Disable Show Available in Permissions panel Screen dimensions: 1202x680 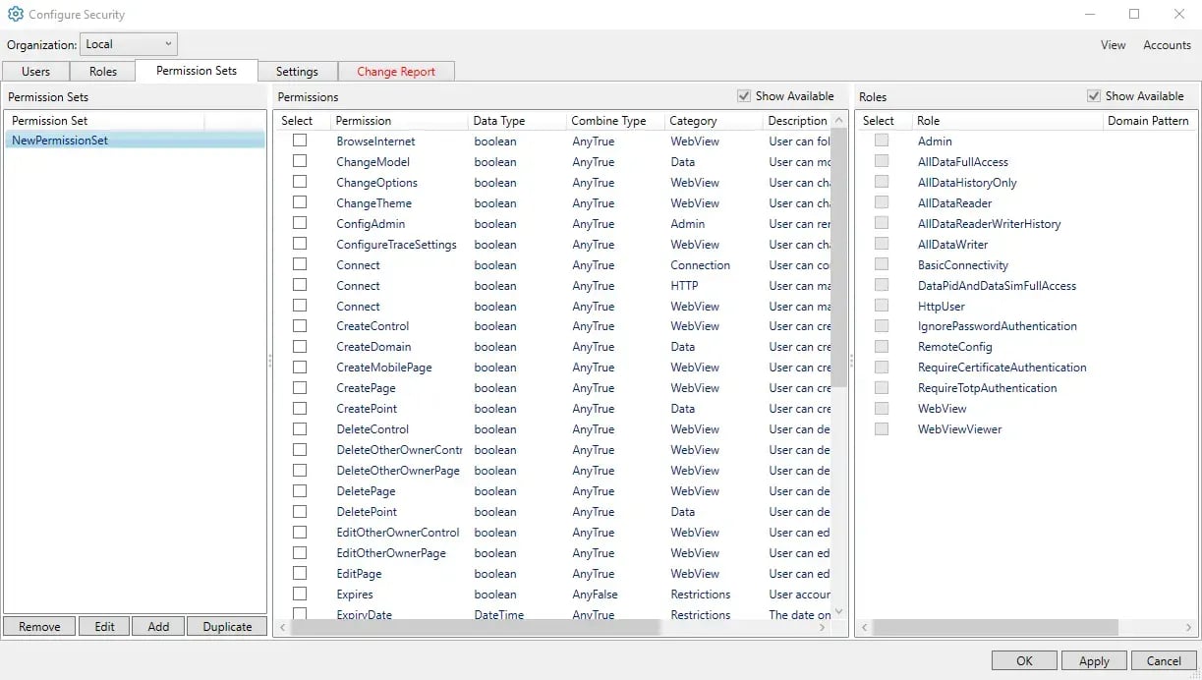[745, 95]
